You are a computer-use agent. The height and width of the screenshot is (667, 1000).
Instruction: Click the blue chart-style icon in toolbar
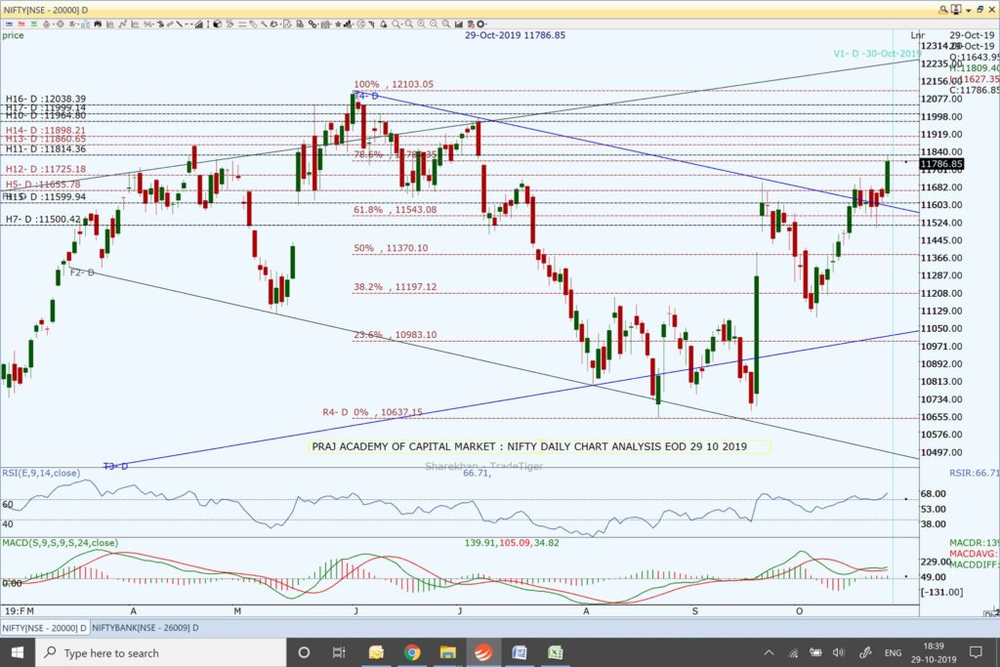9,24
